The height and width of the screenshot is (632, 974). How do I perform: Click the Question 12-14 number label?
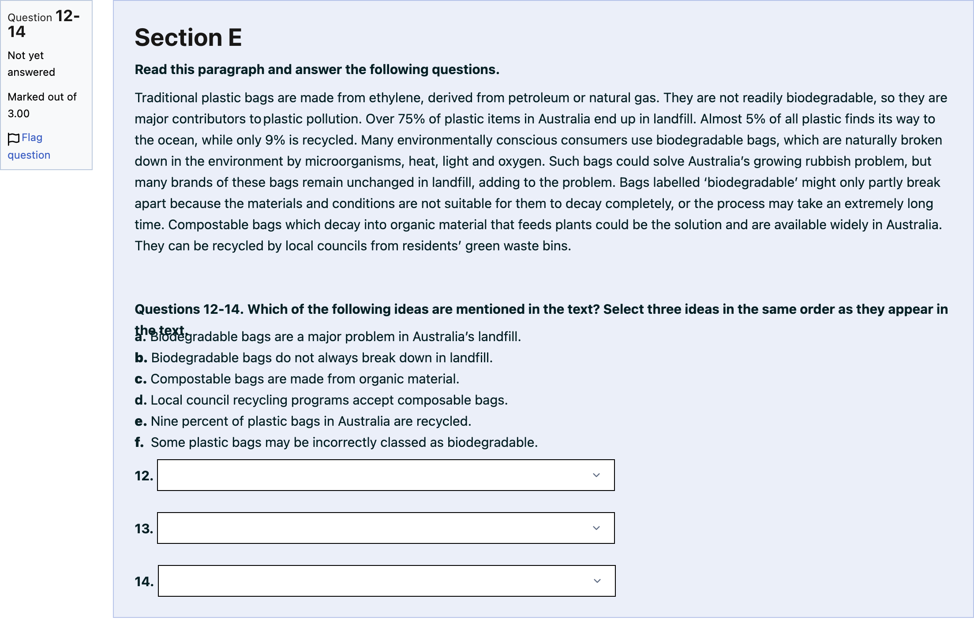pyautogui.click(x=44, y=24)
